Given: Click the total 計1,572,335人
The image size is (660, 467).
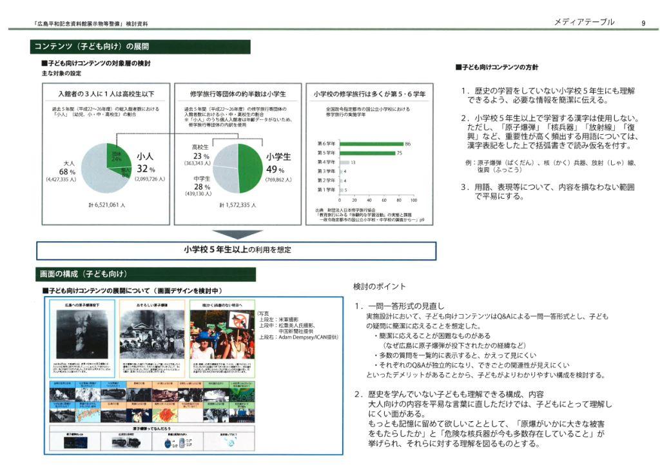Looking at the screenshot, I should tap(238, 205).
